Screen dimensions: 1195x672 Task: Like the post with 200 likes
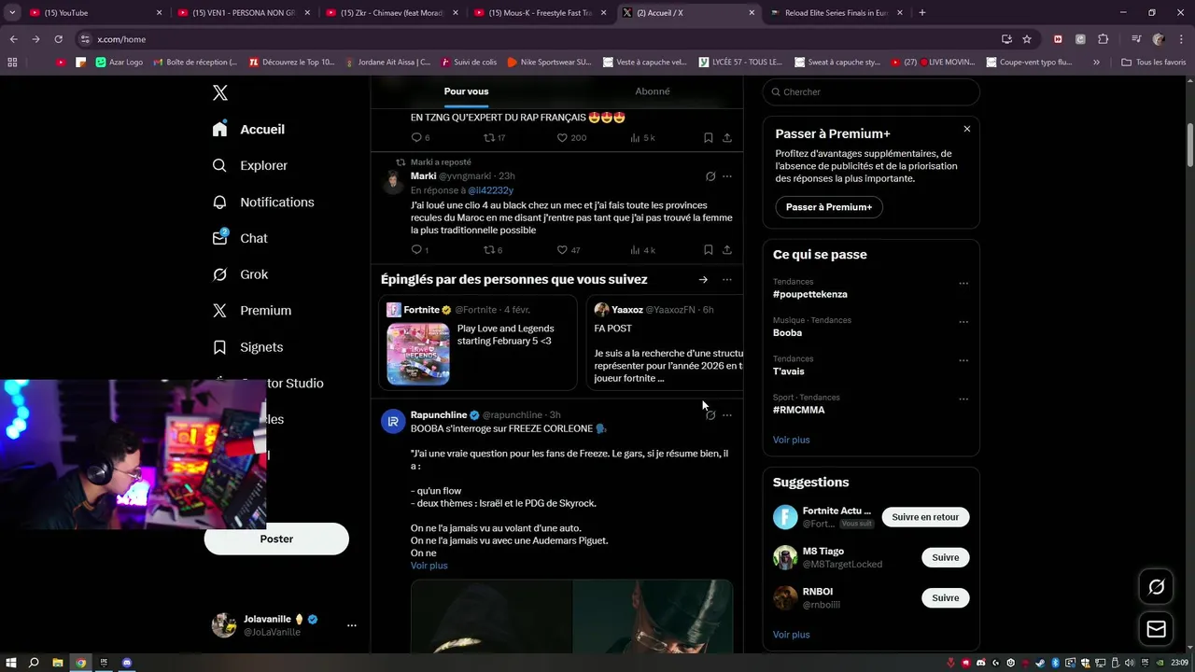[x=571, y=138]
